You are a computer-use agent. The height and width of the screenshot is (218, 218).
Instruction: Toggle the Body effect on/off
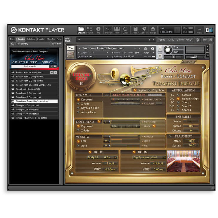click(90, 152)
